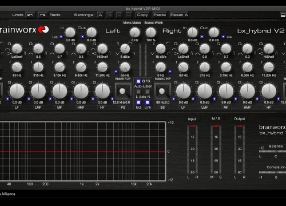The width and height of the screenshot is (286, 206).
Task: Click the Right MF gain knob
Action: tap(226, 91)
